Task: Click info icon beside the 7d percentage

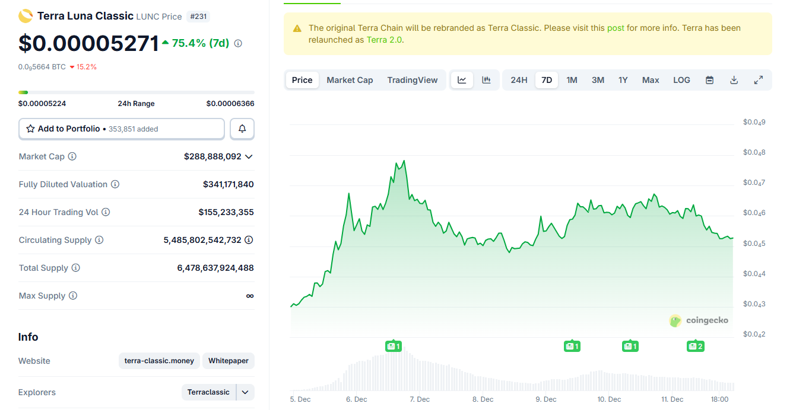Action: (238, 43)
